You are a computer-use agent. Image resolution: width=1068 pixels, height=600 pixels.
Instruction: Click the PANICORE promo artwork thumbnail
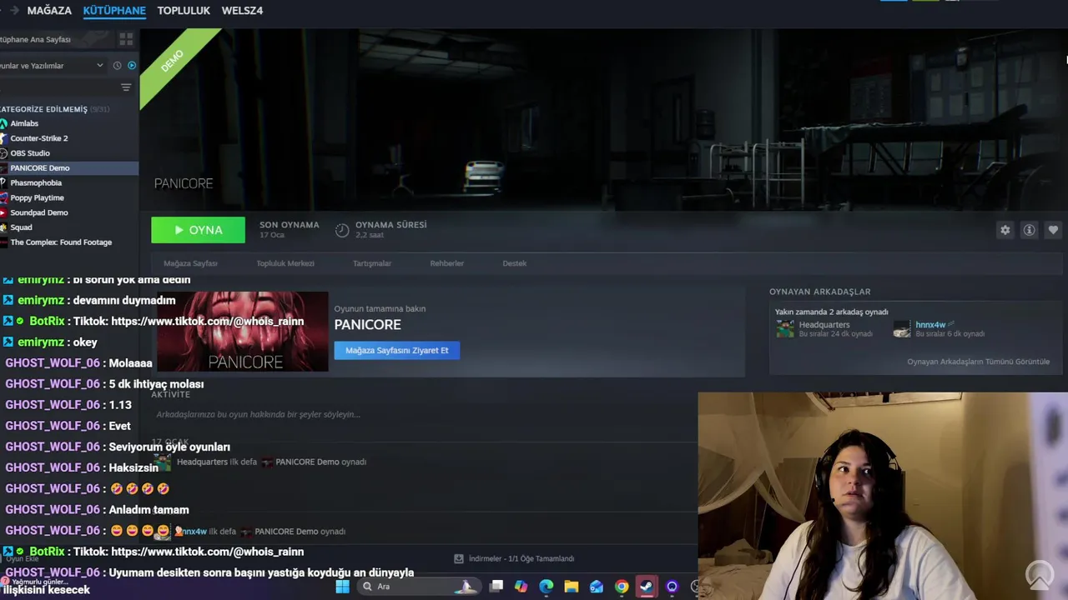pos(243,332)
